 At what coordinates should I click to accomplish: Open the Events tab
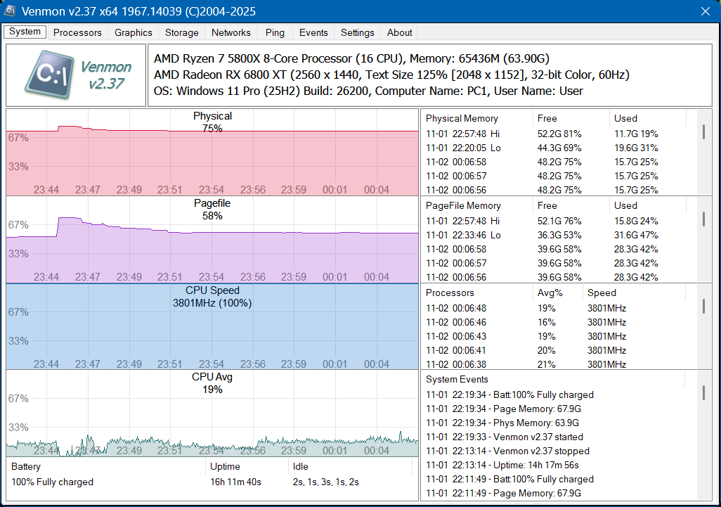pos(313,32)
